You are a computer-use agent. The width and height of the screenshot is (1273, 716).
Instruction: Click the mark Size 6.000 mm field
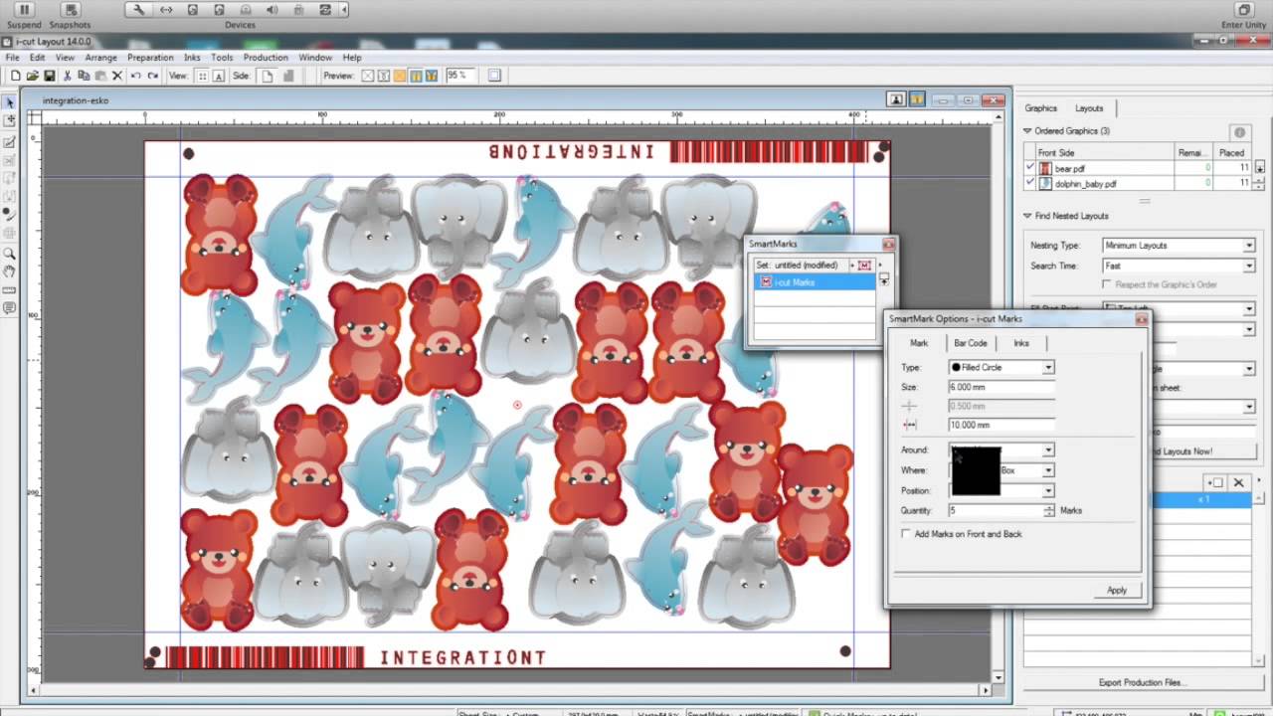(1001, 388)
